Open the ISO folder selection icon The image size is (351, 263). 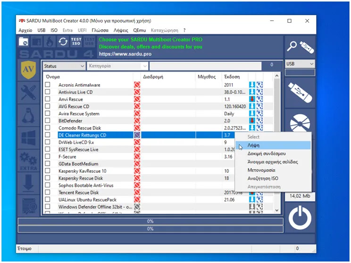[x=24, y=42]
